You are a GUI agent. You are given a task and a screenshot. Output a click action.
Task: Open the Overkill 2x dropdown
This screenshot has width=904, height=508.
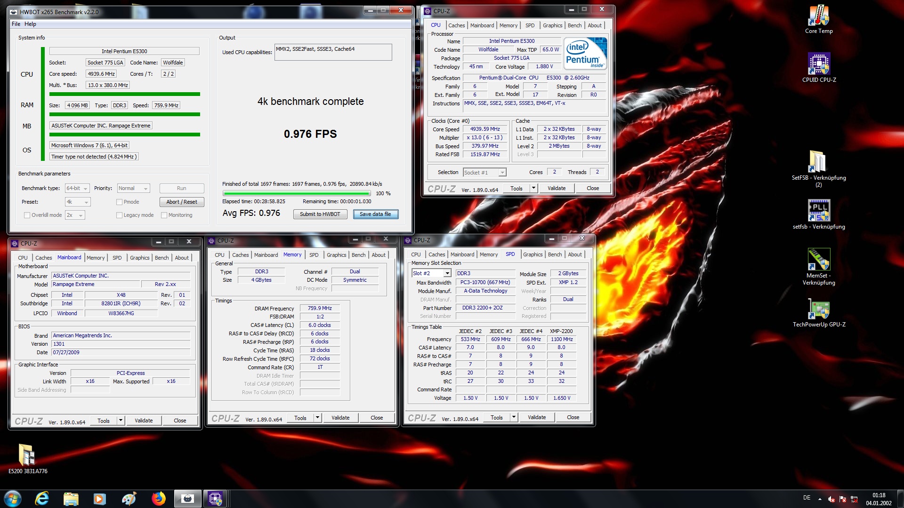point(75,215)
